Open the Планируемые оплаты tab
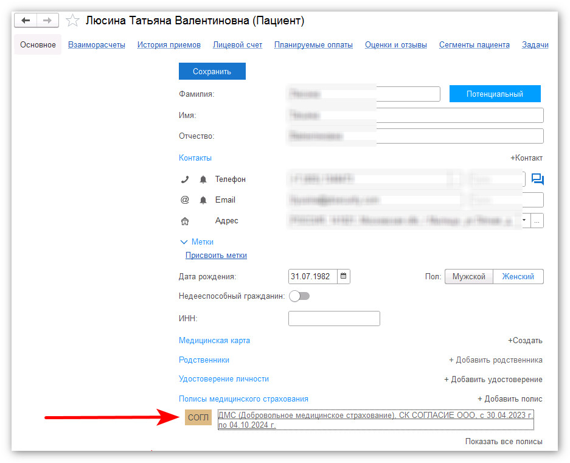Viewport: 570px width, 463px height. (313, 45)
